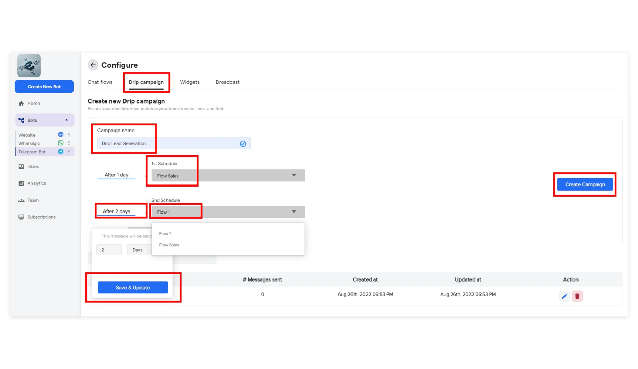
Task: Switch to the Widgets tab
Action: tap(190, 82)
